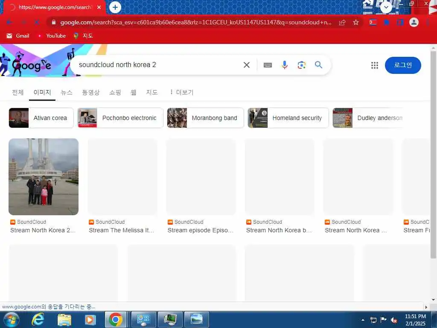This screenshot has width=437, height=328.
Task: Bookmark this page with star icon
Action: click(x=355, y=23)
